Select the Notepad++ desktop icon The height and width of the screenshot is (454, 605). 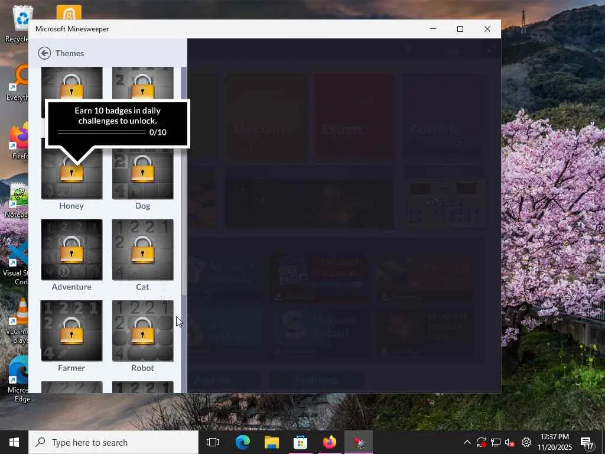coord(17,201)
